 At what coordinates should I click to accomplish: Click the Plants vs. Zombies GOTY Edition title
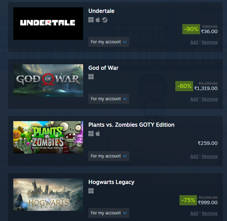tap(131, 125)
